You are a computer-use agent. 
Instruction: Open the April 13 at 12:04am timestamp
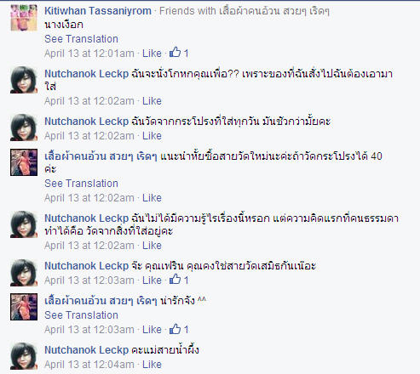[x=89, y=365]
